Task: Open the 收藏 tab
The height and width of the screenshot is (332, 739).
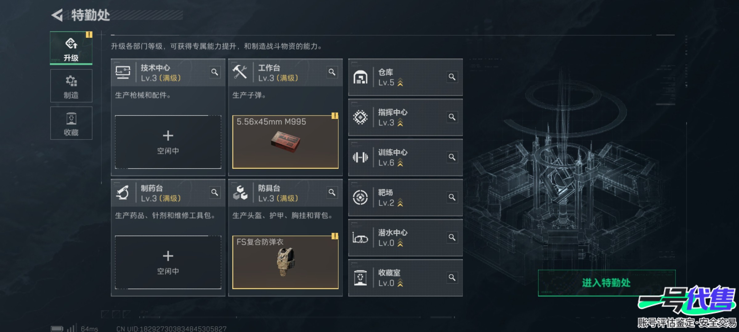Action: 71,123
